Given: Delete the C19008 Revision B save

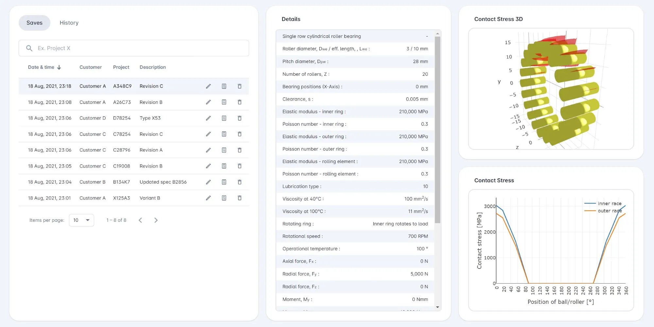Looking at the screenshot, I should (x=240, y=166).
